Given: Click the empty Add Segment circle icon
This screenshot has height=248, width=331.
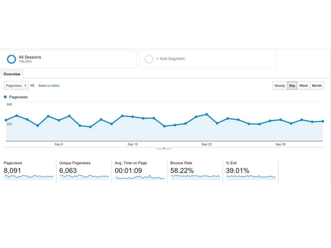Looking at the screenshot, I should (149, 59).
